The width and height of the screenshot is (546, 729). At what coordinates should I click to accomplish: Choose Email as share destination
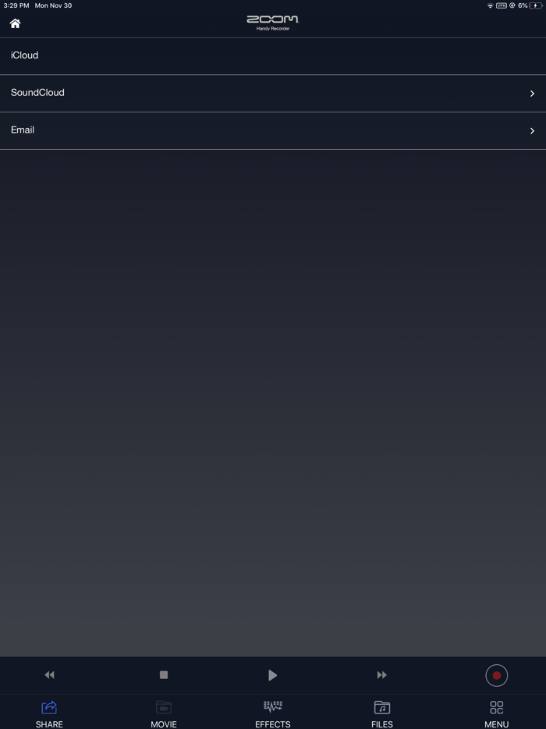coord(273,130)
